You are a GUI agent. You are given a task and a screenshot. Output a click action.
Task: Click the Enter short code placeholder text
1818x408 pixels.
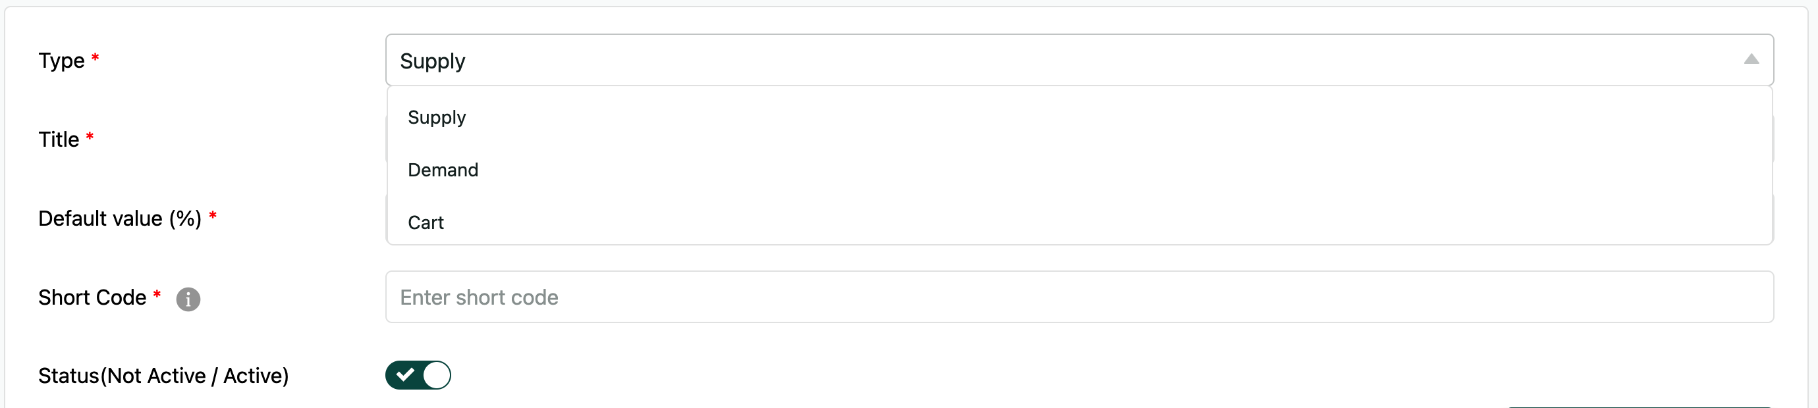point(478,297)
